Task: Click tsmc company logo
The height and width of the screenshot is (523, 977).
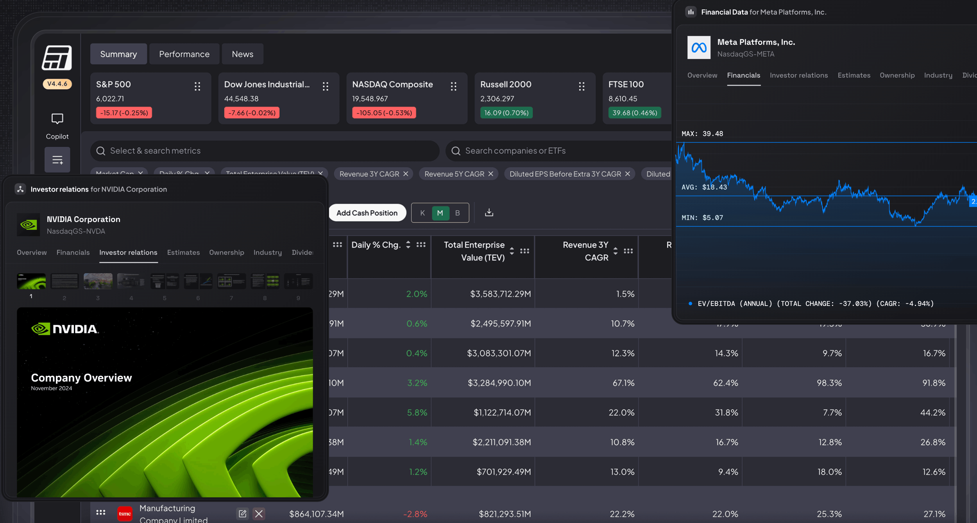Action: click(x=125, y=514)
